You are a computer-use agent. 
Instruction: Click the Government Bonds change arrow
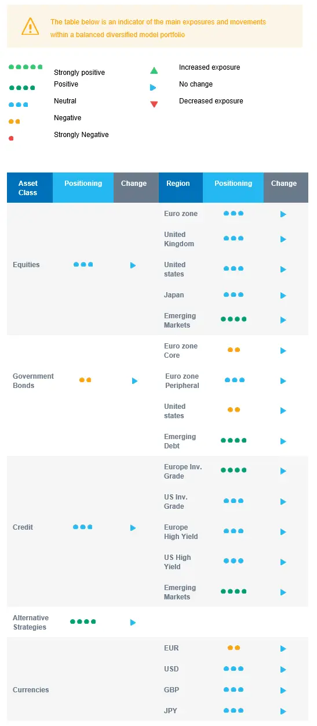(x=134, y=381)
